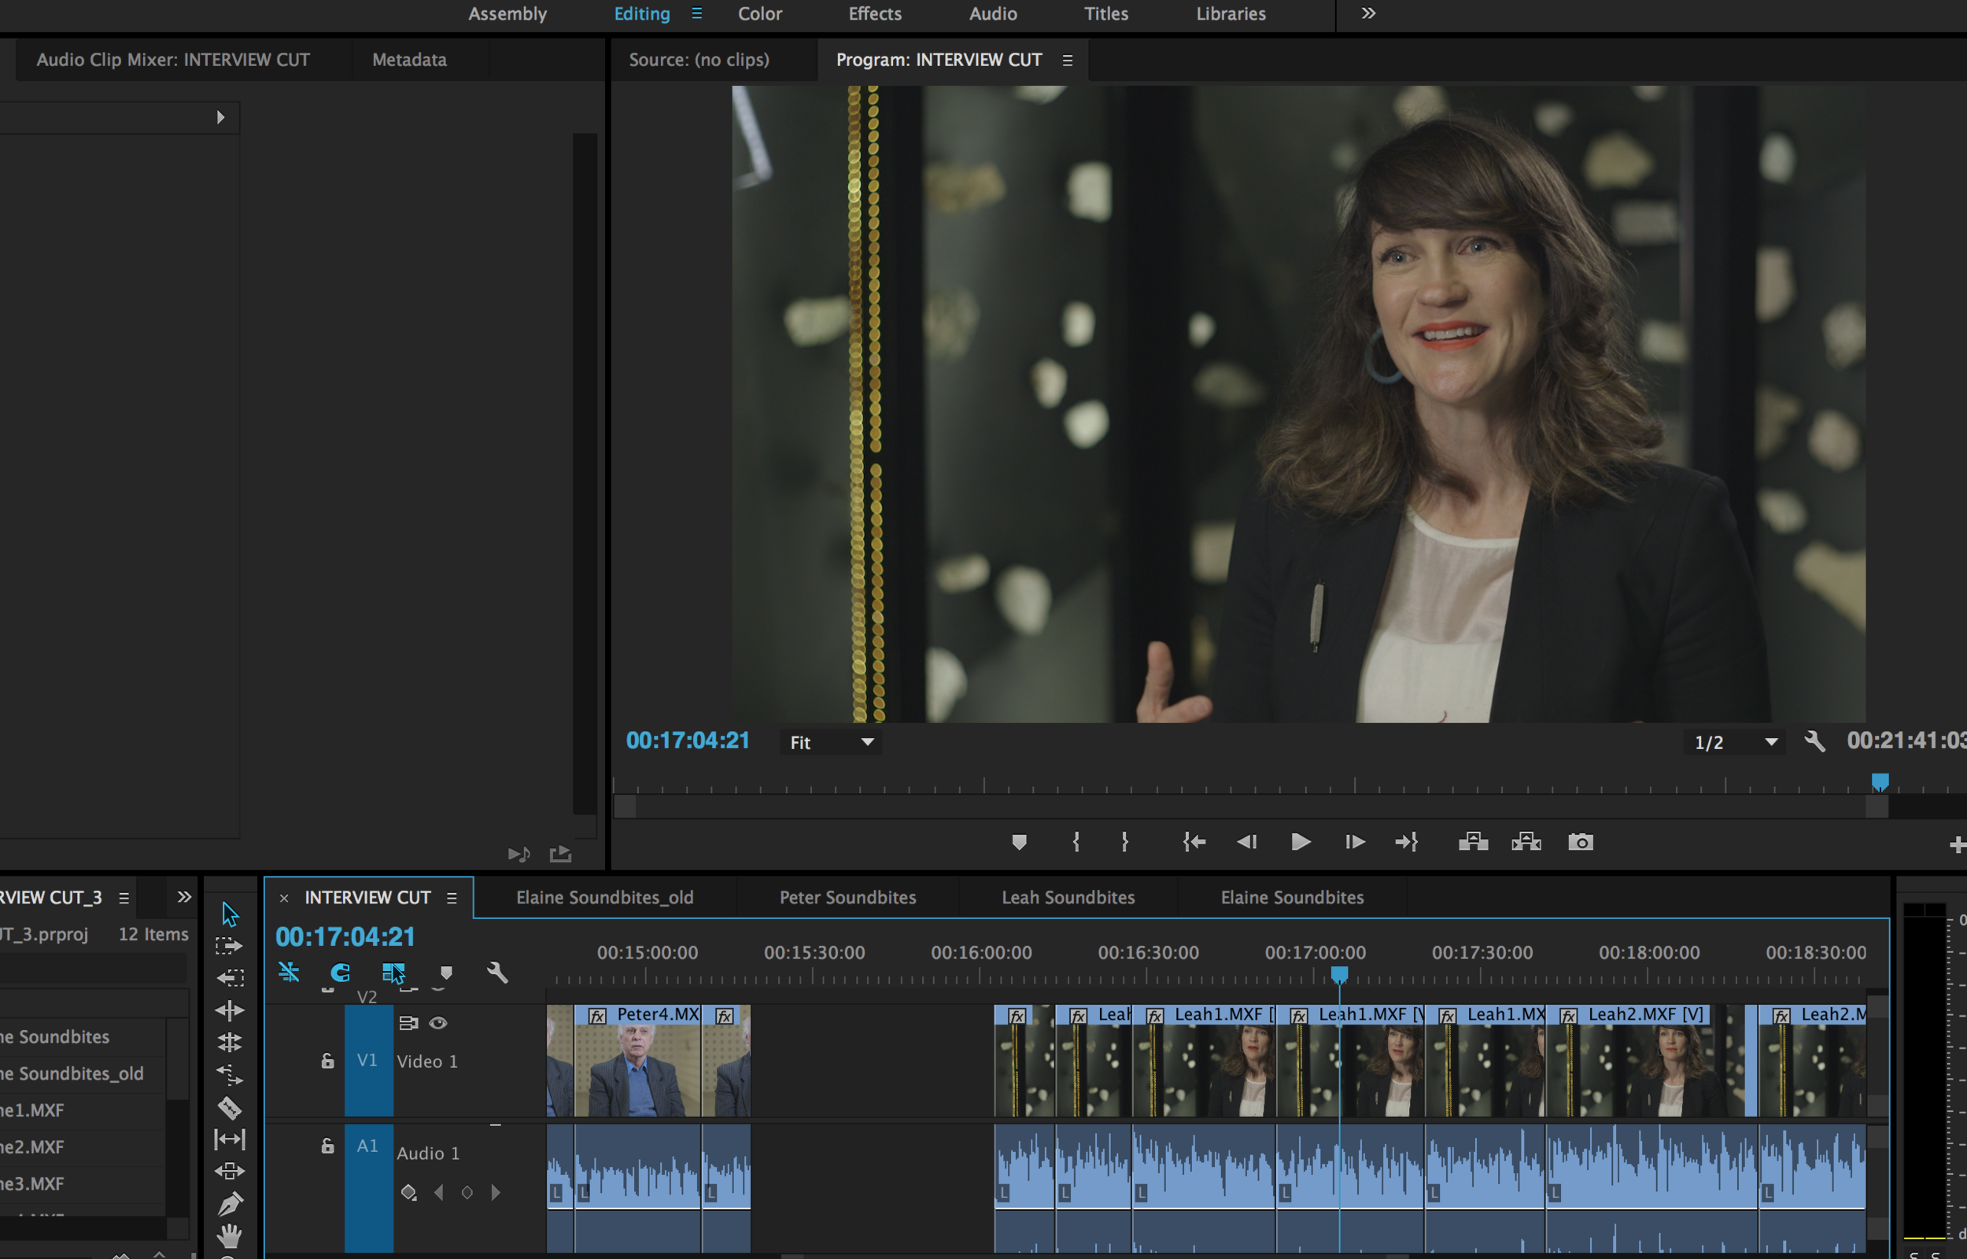This screenshot has height=1259, width=1967.
Task: Open the Peter Soundbites sequence tab
Action: (x=847, y=898)
